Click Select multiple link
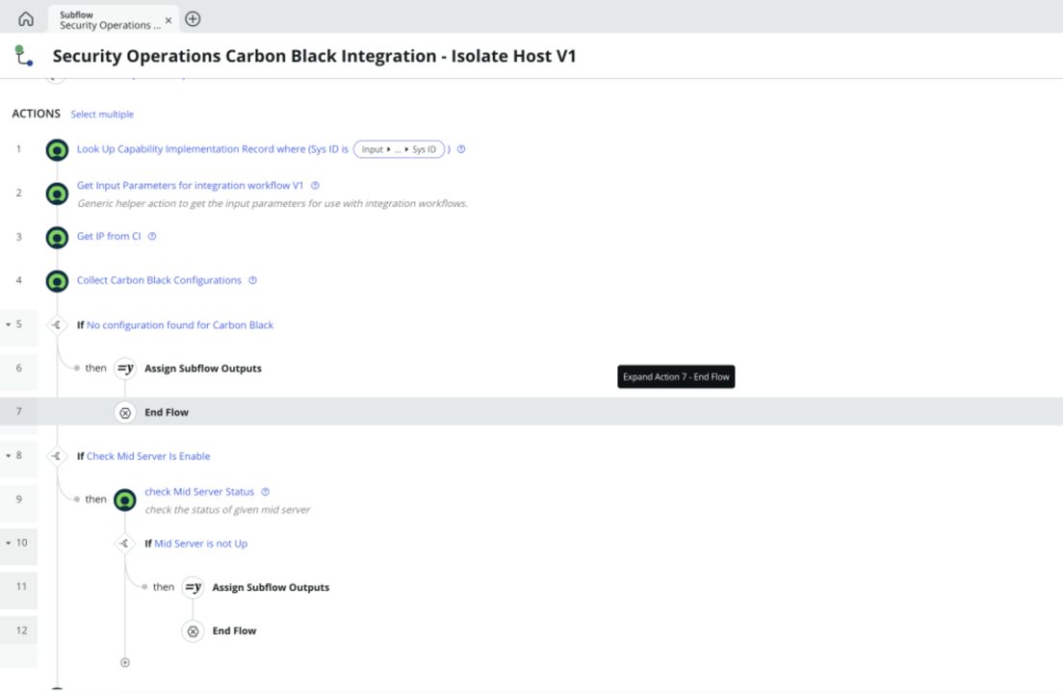 [102, 115]
